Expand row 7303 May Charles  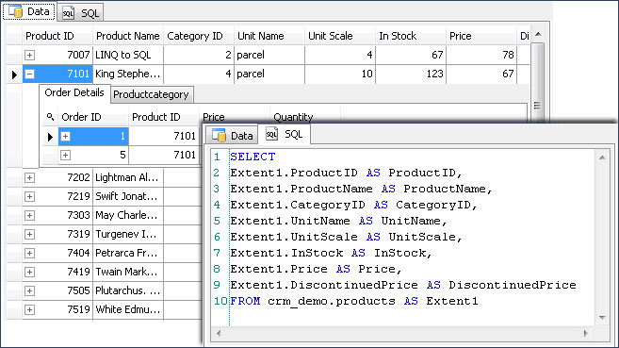click(29, 216)
